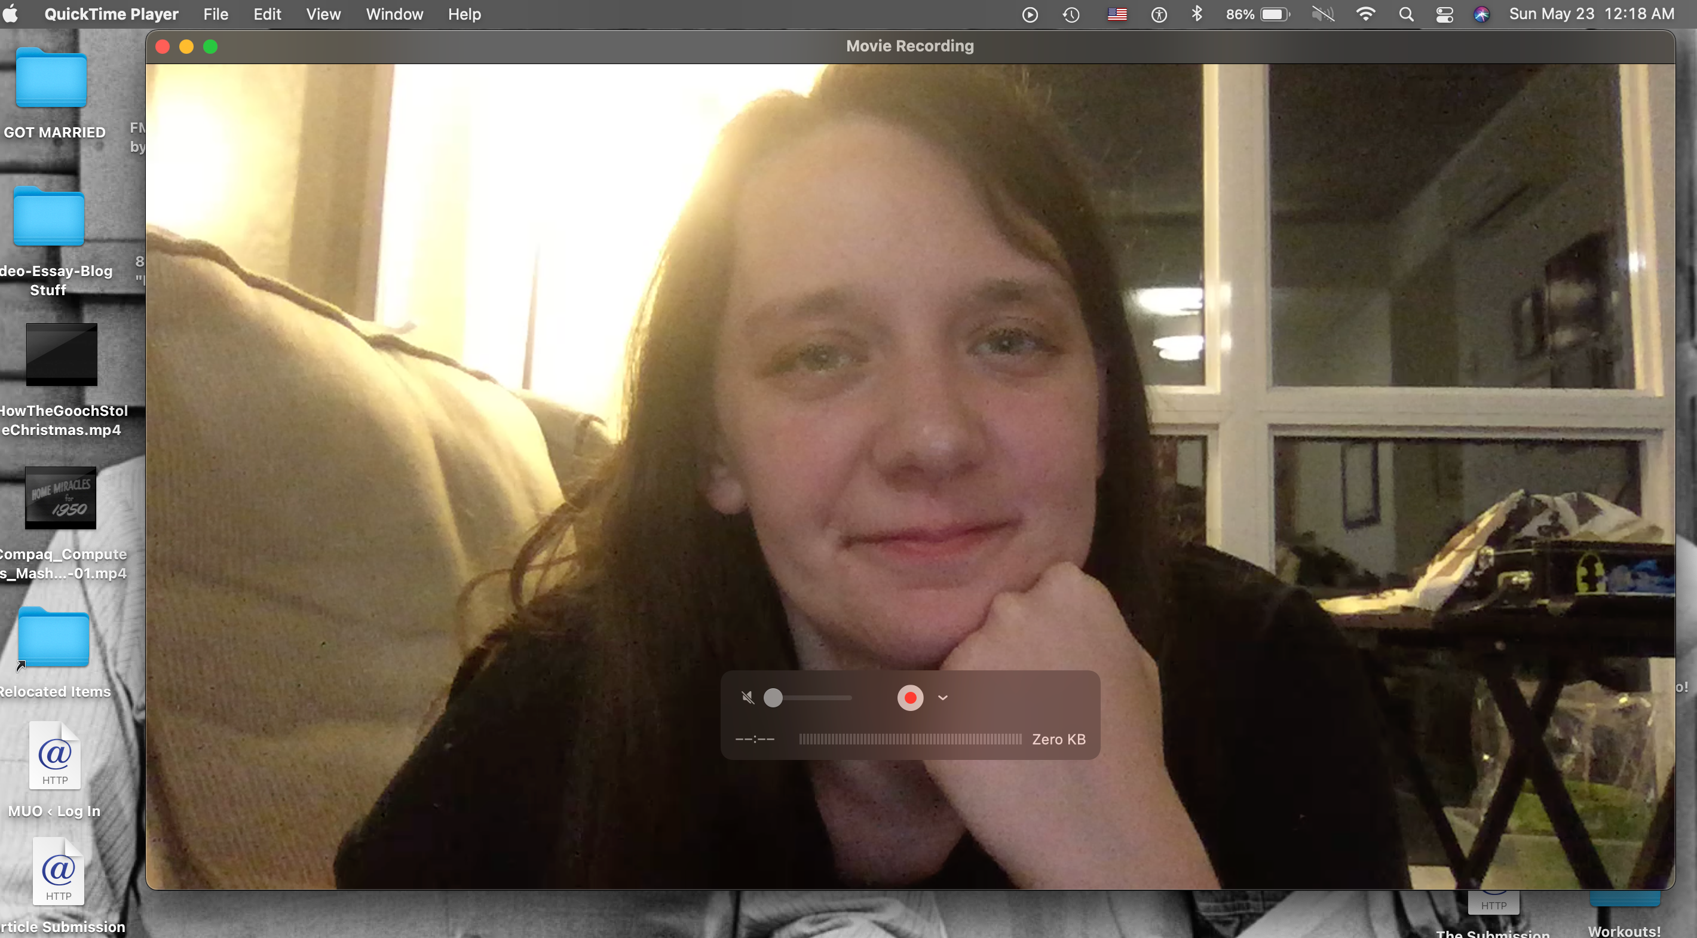Open the QuickTime Player app menu
This screenshot has width=1697, height=938.
[111, 14]
